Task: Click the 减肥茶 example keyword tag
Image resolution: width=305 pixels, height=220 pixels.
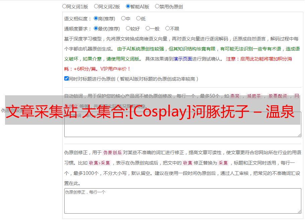Action: (253, 96)
